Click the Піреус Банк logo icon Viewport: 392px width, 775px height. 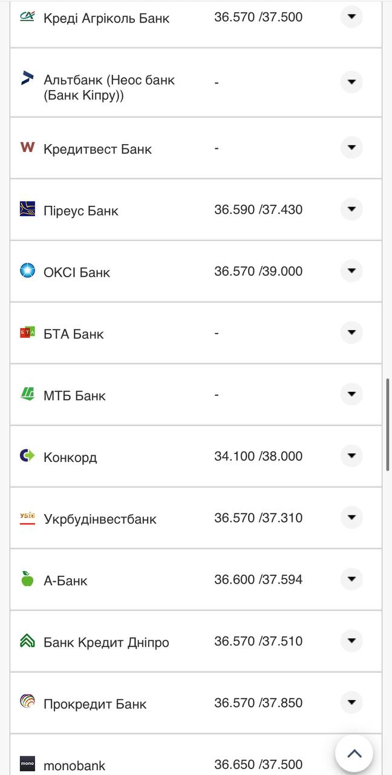click(x=27, y=209)
